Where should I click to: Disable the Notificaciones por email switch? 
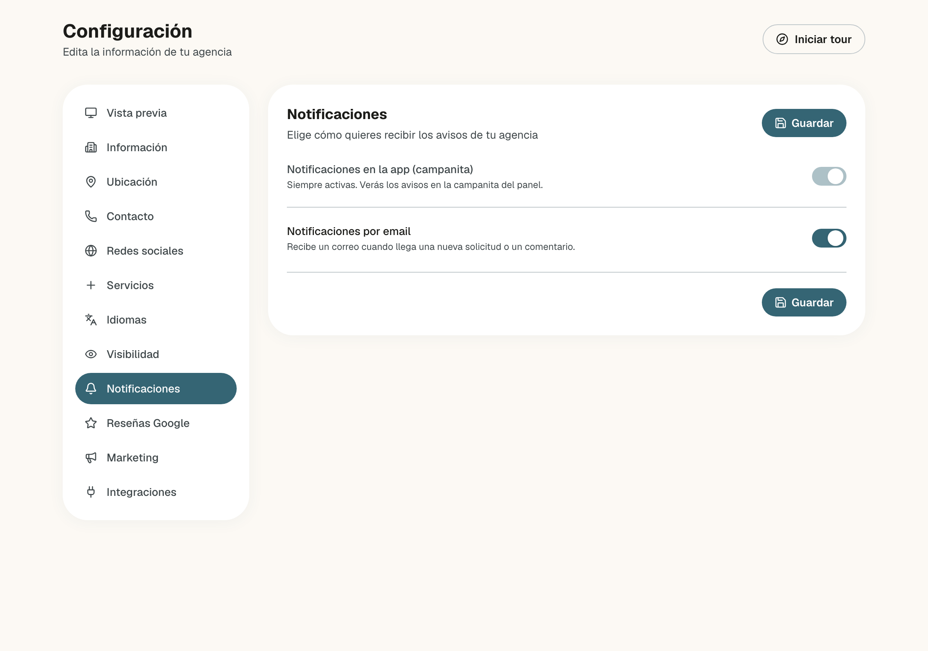tap(829, 238)
